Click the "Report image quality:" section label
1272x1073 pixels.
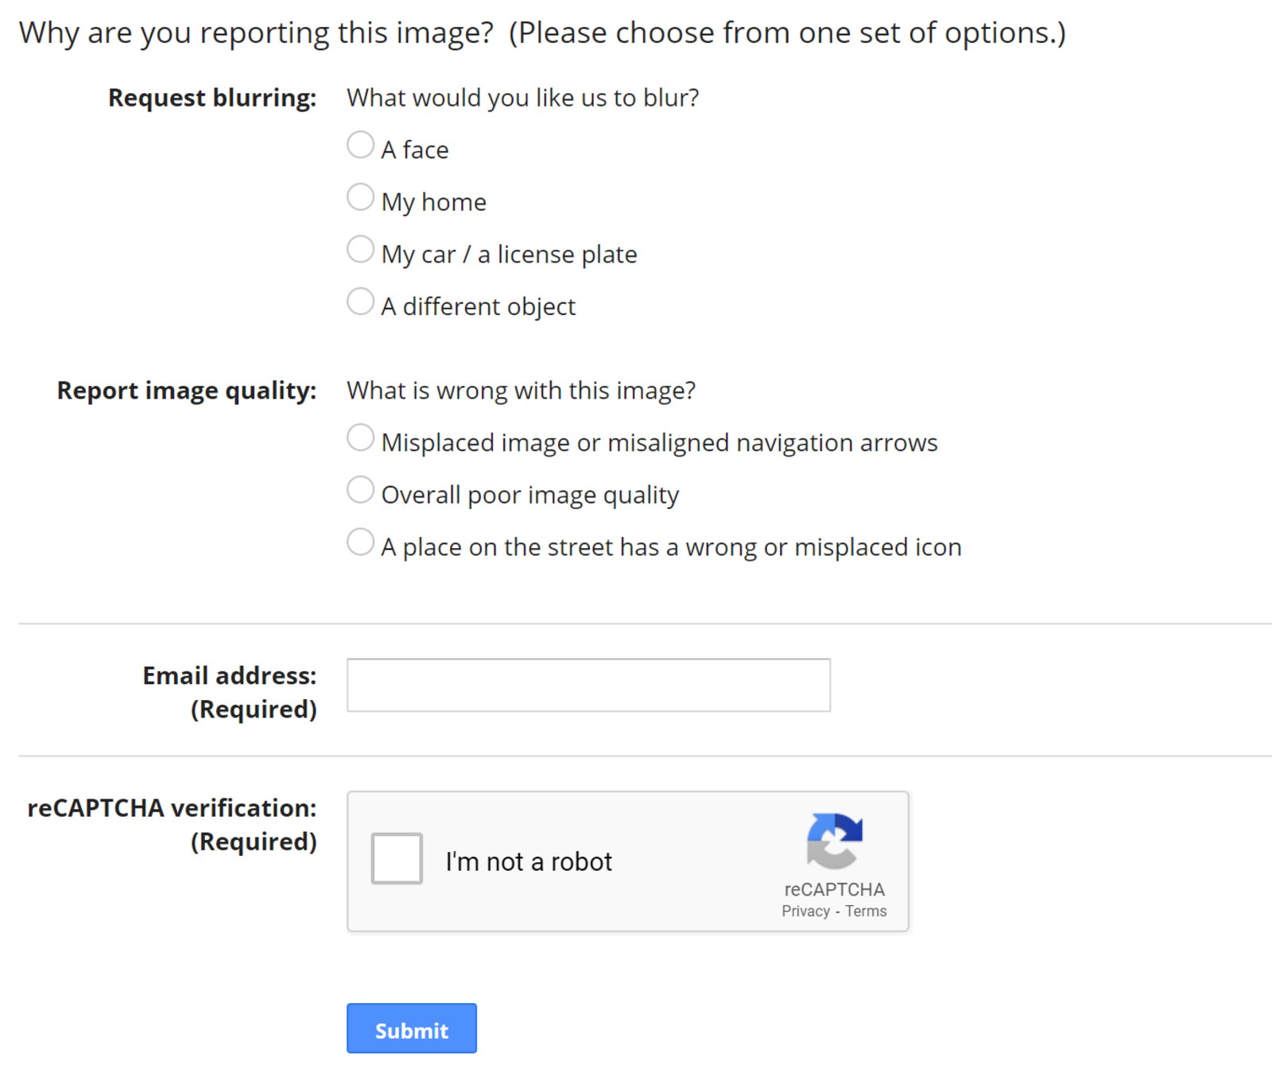[187, 391]
